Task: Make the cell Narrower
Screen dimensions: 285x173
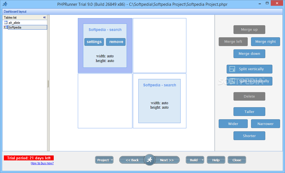Action: (265, 124)
